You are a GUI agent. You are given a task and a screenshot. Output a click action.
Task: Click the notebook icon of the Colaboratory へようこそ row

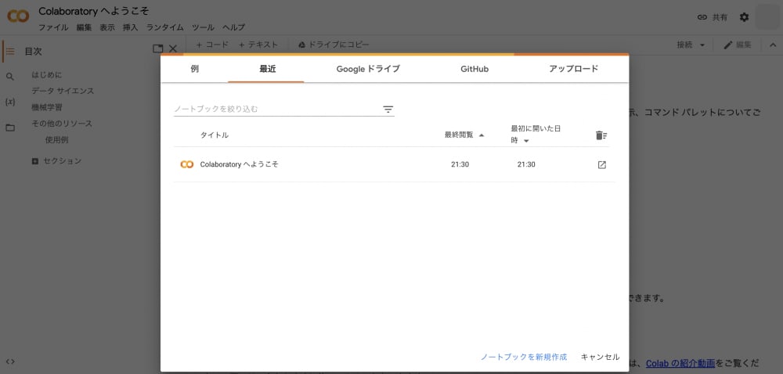[187, 164]
